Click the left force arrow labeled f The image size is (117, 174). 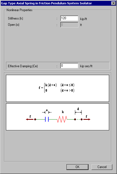coord(30,119)
